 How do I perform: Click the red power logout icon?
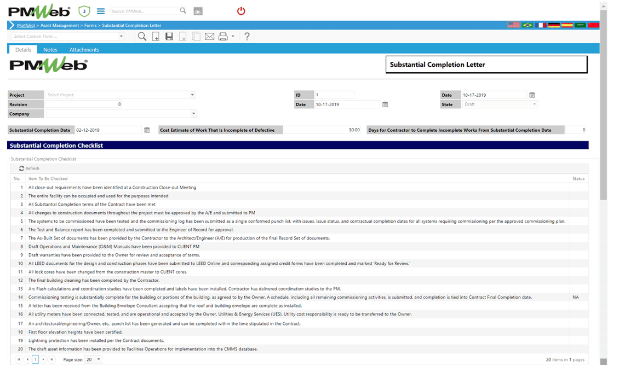point(241,11)
